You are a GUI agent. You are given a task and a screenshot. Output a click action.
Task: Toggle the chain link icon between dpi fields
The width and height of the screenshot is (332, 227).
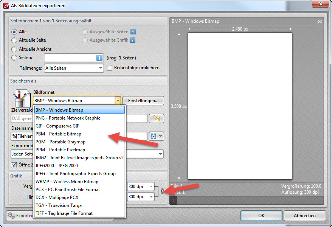[162, 191]
